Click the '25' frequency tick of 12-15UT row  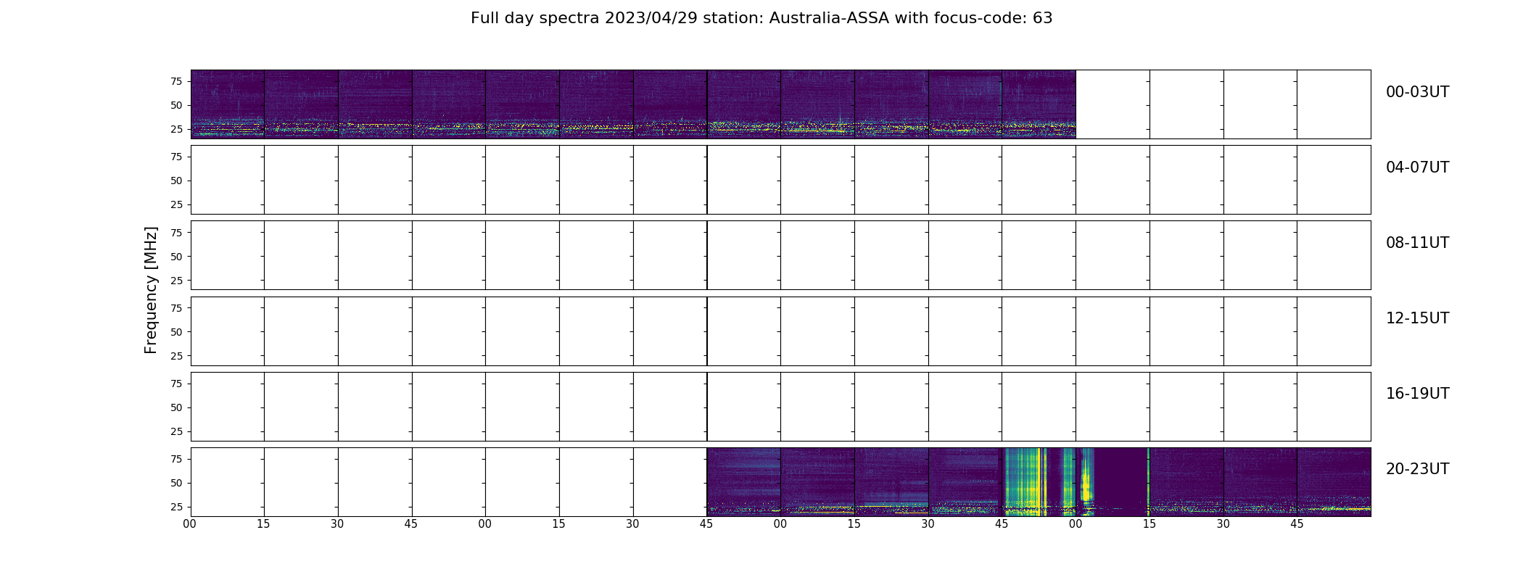176,356
